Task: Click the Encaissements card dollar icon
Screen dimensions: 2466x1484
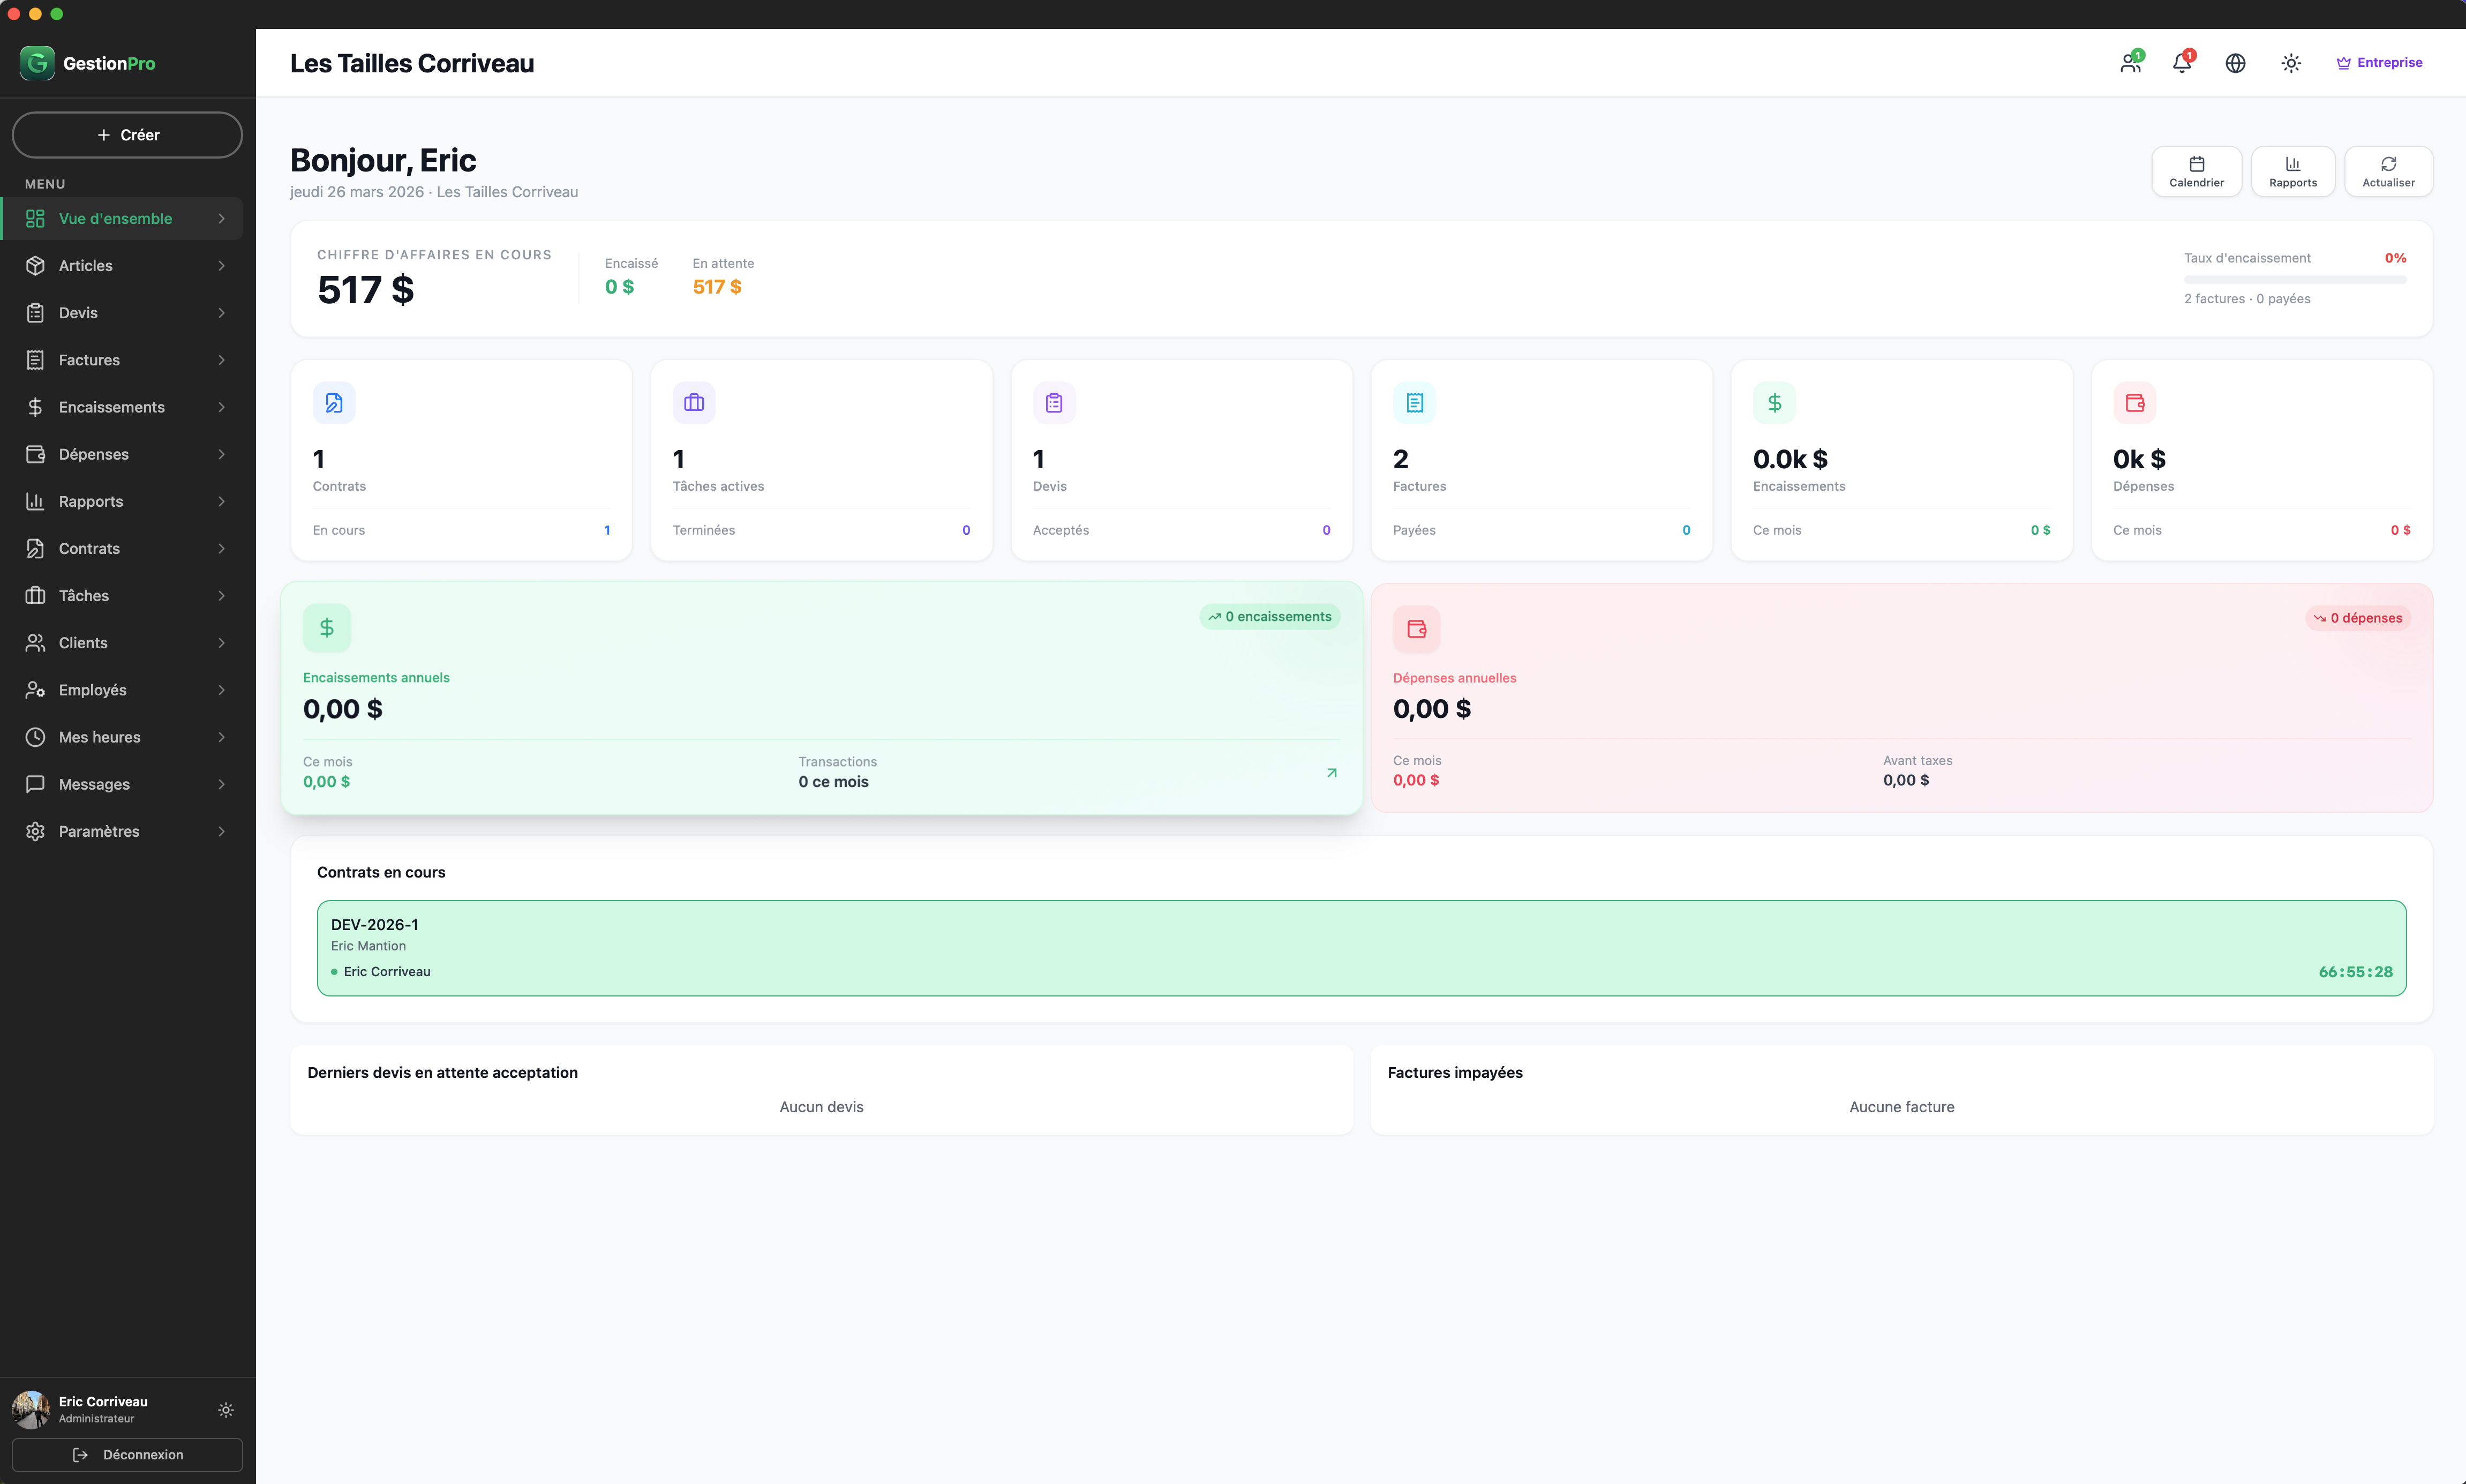Action: click(1775, 403)
